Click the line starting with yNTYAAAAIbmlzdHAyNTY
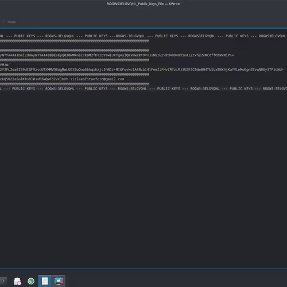Image resolution: width=287 pixels, height=287 pixels. point(117,55)
